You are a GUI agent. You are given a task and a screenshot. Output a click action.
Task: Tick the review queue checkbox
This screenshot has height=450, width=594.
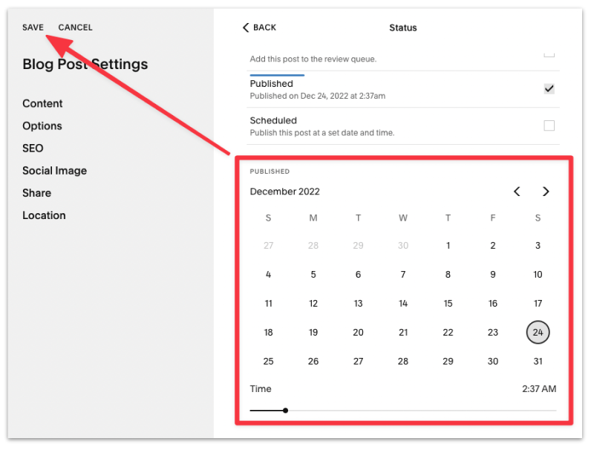549,54
